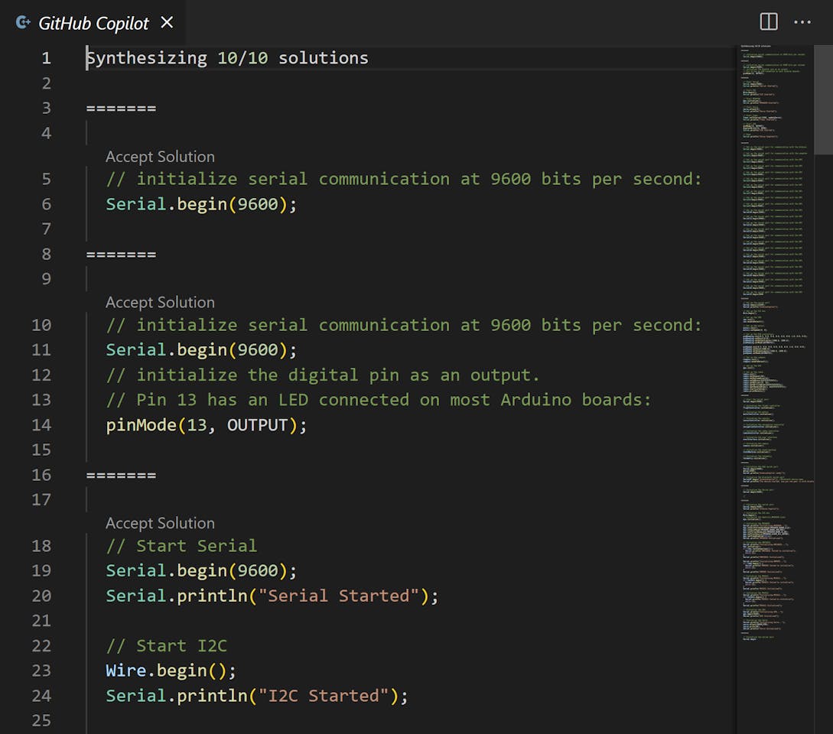Click line number 1 in the gutter
Image resolution: width=833 pixels, height=734 pixels.
pyautogui.click(x=46, y=58)
